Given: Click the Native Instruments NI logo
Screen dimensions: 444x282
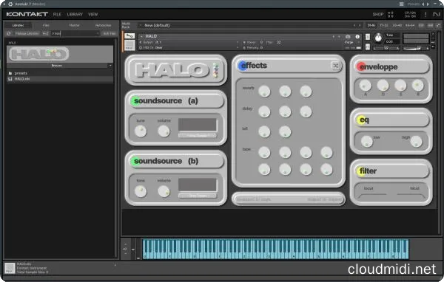Looking at the screenshot, I should click(437, 14).
